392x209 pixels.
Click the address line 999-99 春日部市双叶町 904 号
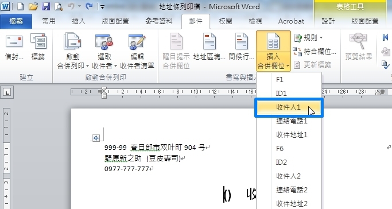(155, 148)
